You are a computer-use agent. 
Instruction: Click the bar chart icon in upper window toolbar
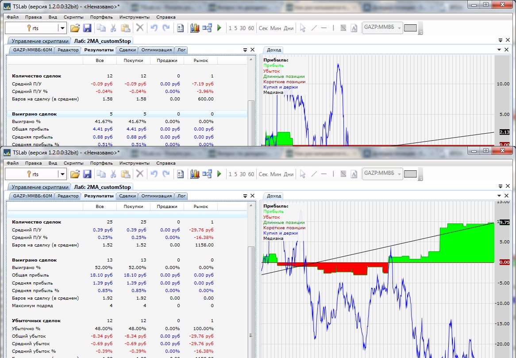[x=195, y=28]
